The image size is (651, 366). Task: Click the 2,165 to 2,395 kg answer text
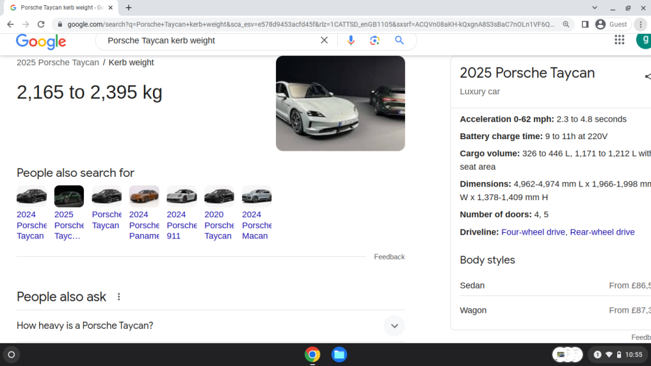89,92
